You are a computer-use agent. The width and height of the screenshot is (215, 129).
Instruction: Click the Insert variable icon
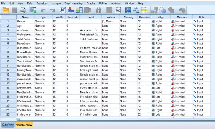tap(118, 10)
